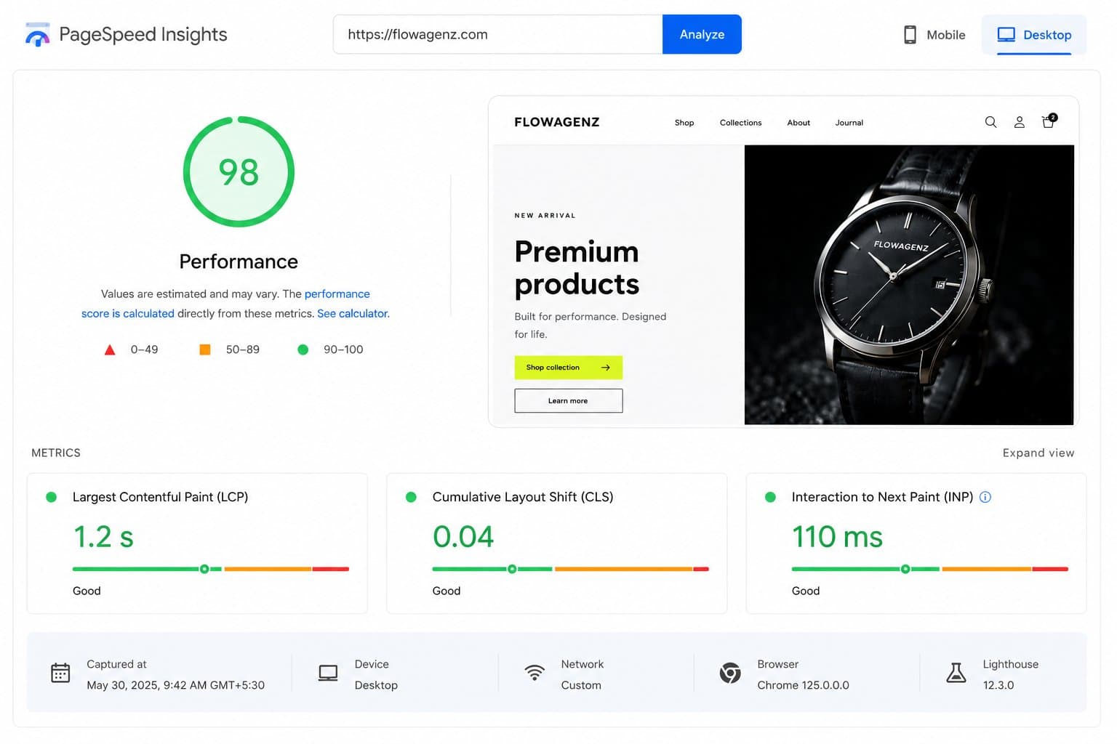The height and width of the screenshot is (744, 1117).
Task: Click the Analyze button
Action: 702,34
